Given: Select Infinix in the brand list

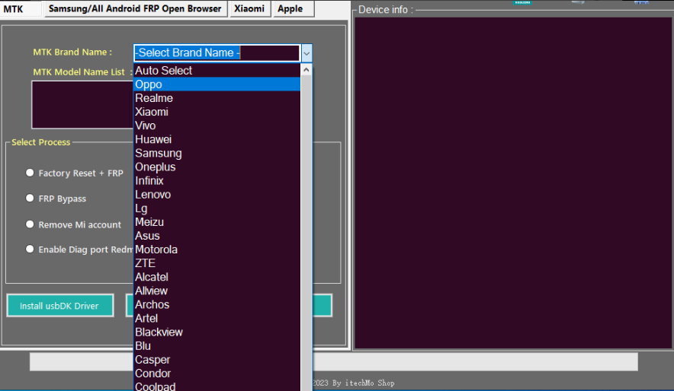Looking at the screenshot, I should click(x=217, y=180).
